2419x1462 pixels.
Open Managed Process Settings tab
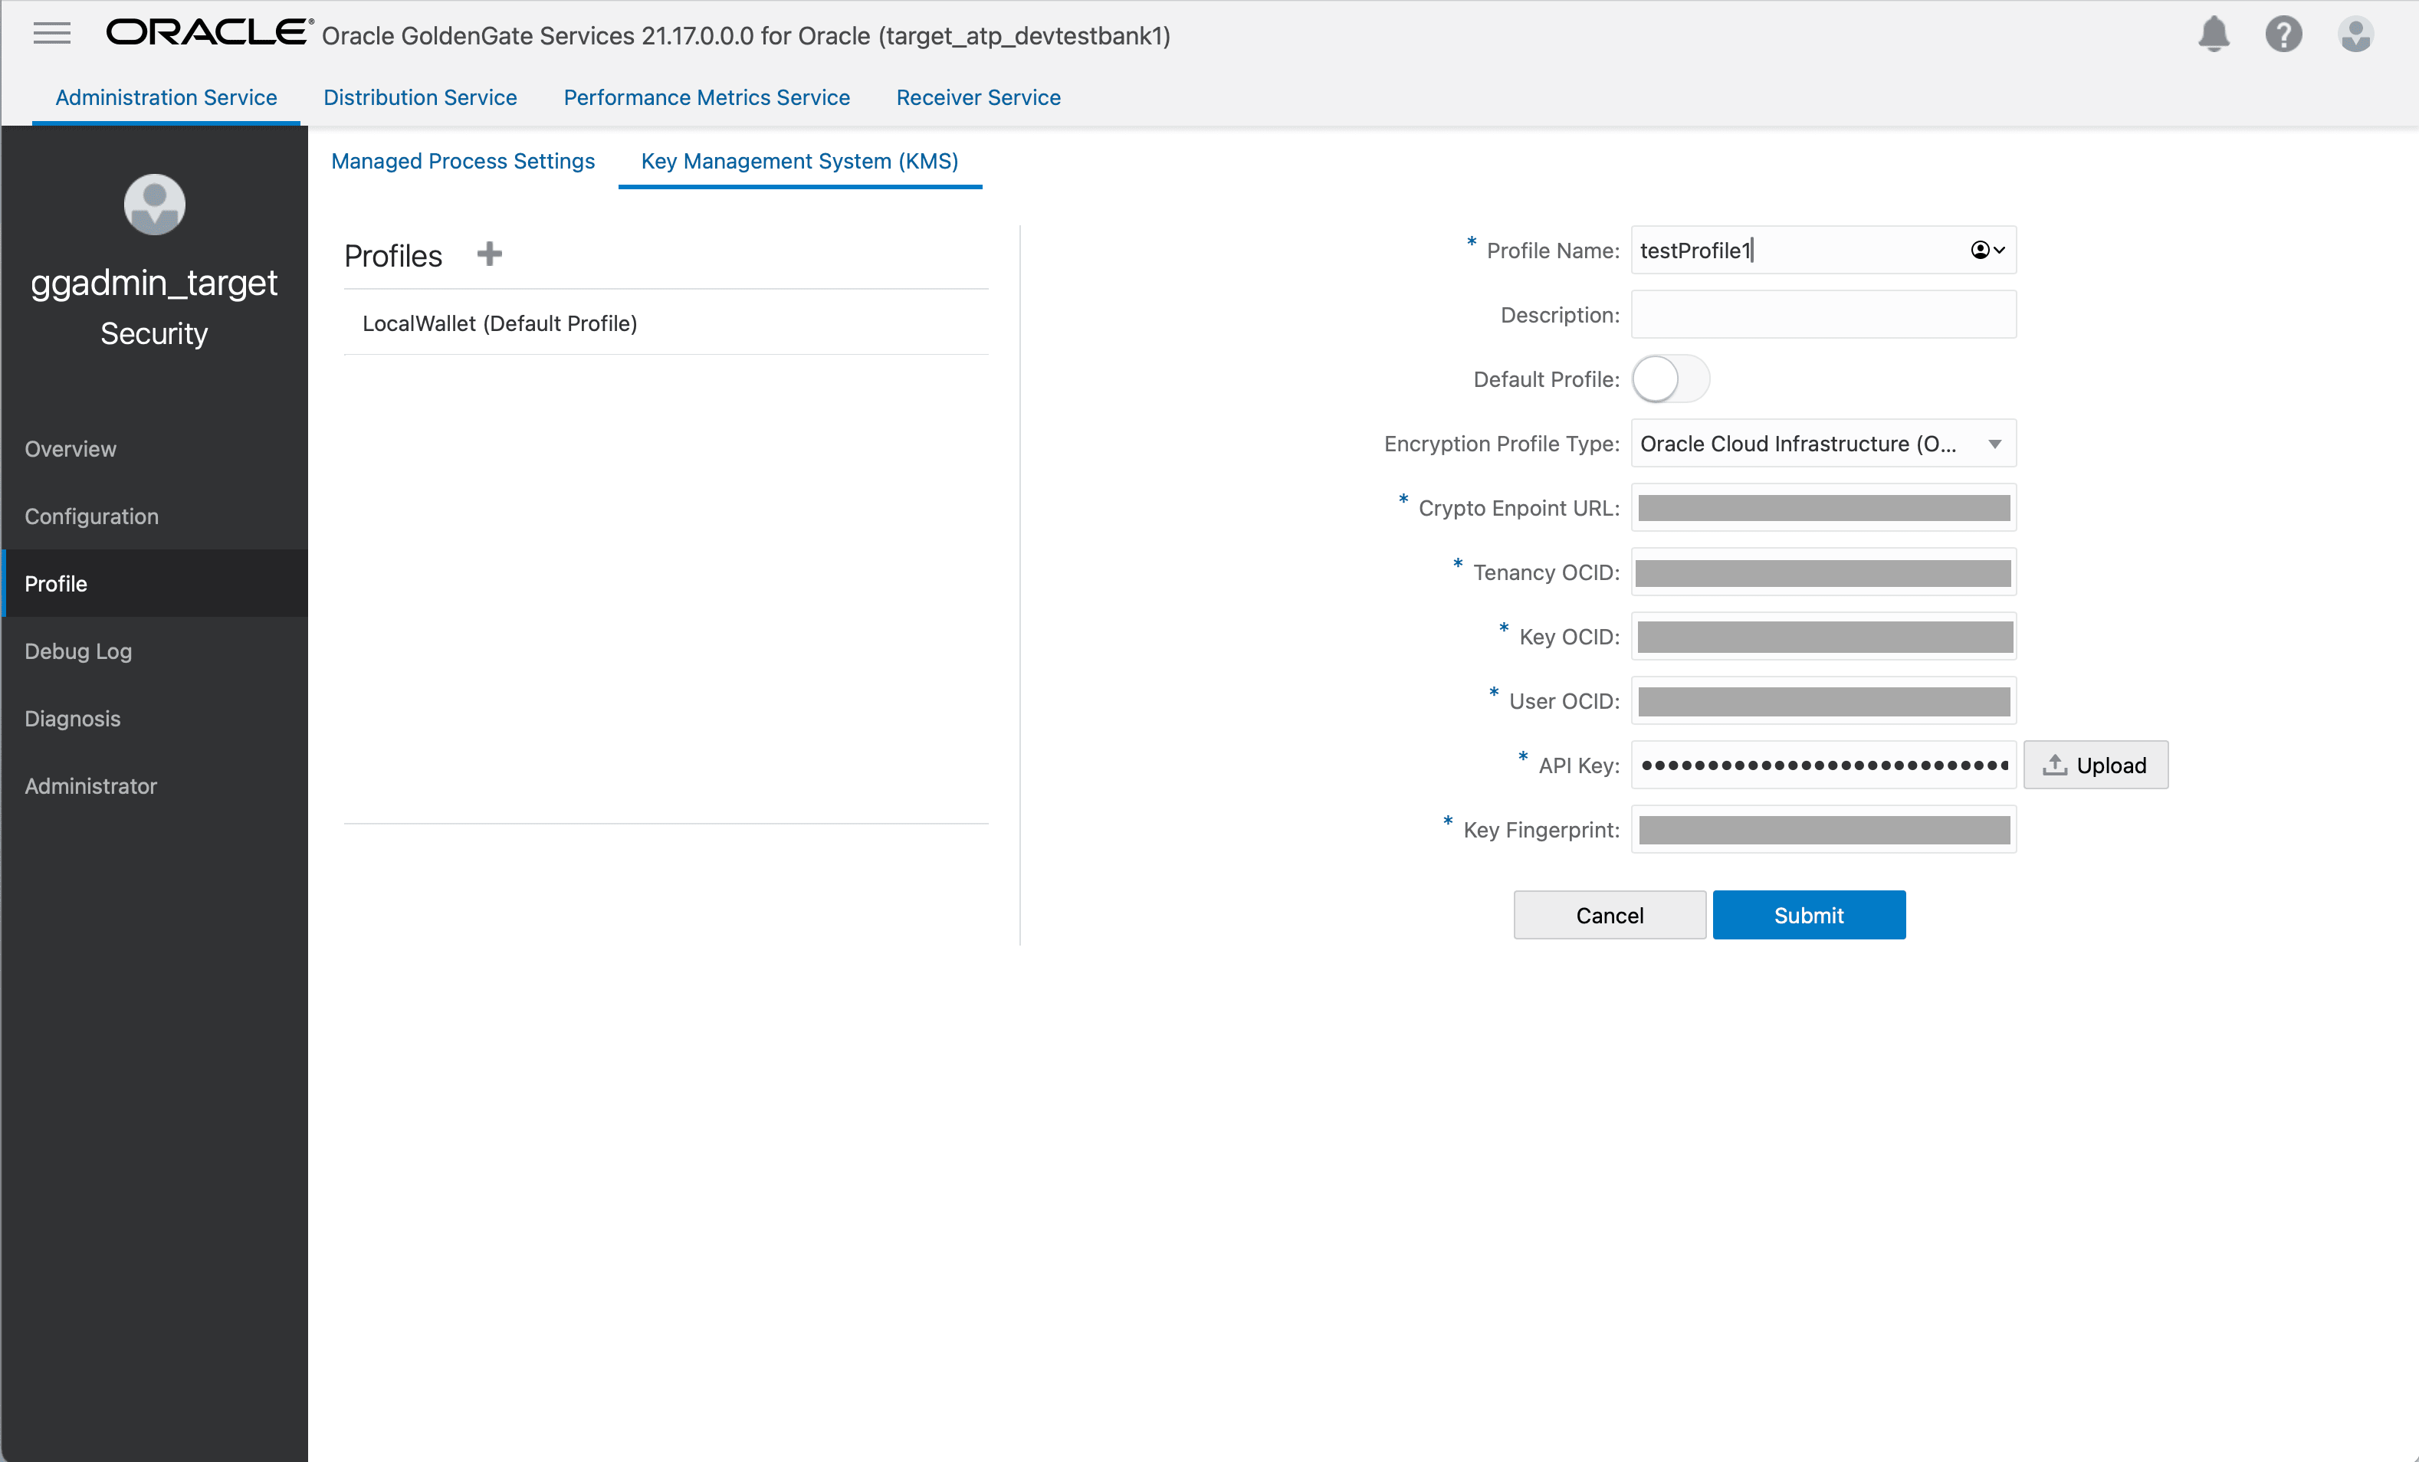462,161
